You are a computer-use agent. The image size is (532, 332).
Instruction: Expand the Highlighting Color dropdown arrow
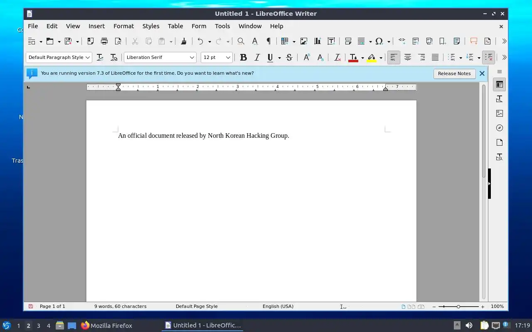pyautogui.click(x=381, y=58)
